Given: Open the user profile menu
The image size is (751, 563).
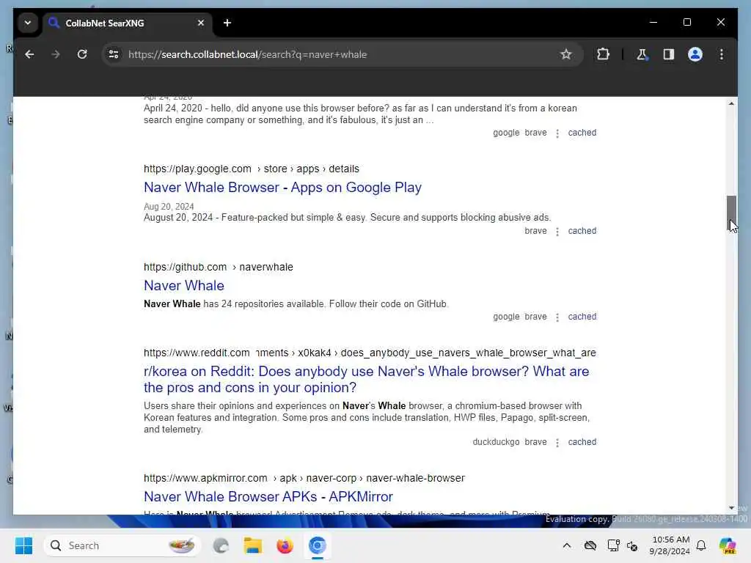Looking at the screenshot, I should coord(695,54).
